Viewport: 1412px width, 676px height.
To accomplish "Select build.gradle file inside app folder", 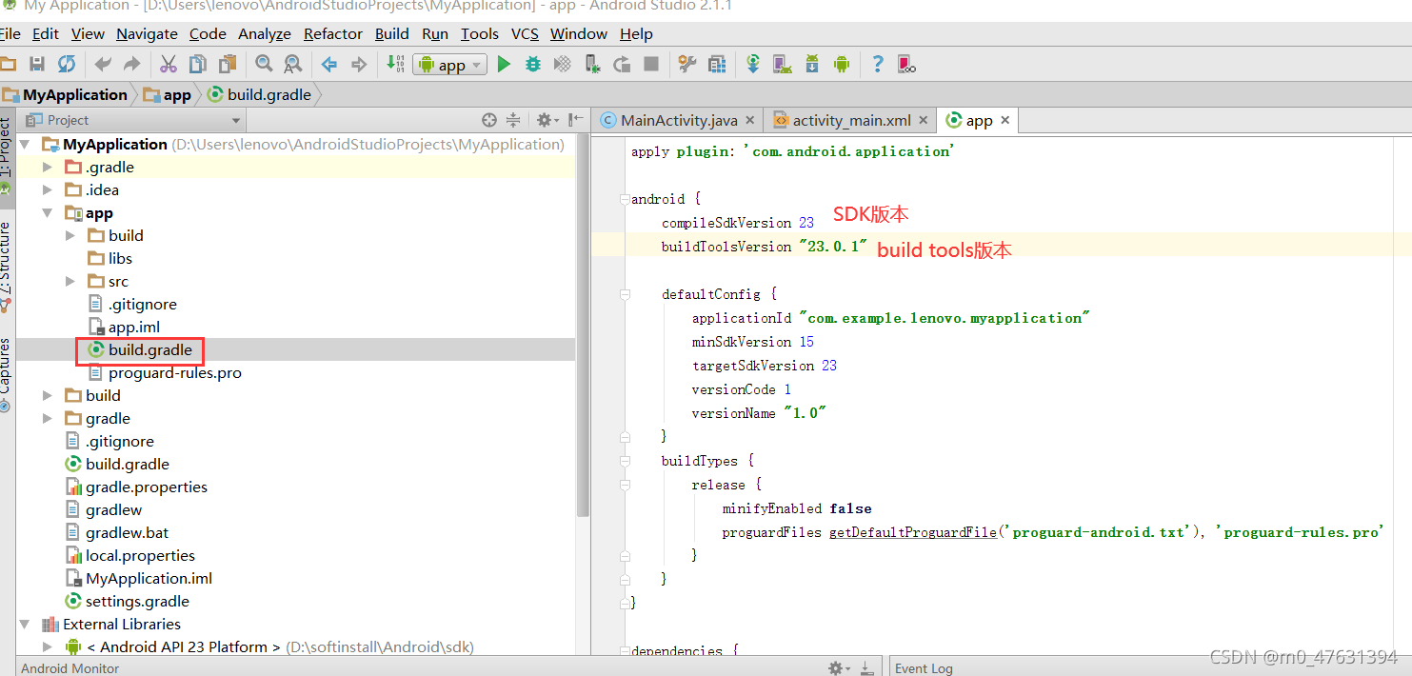I will pyautogui.click(x=149, y=350).
